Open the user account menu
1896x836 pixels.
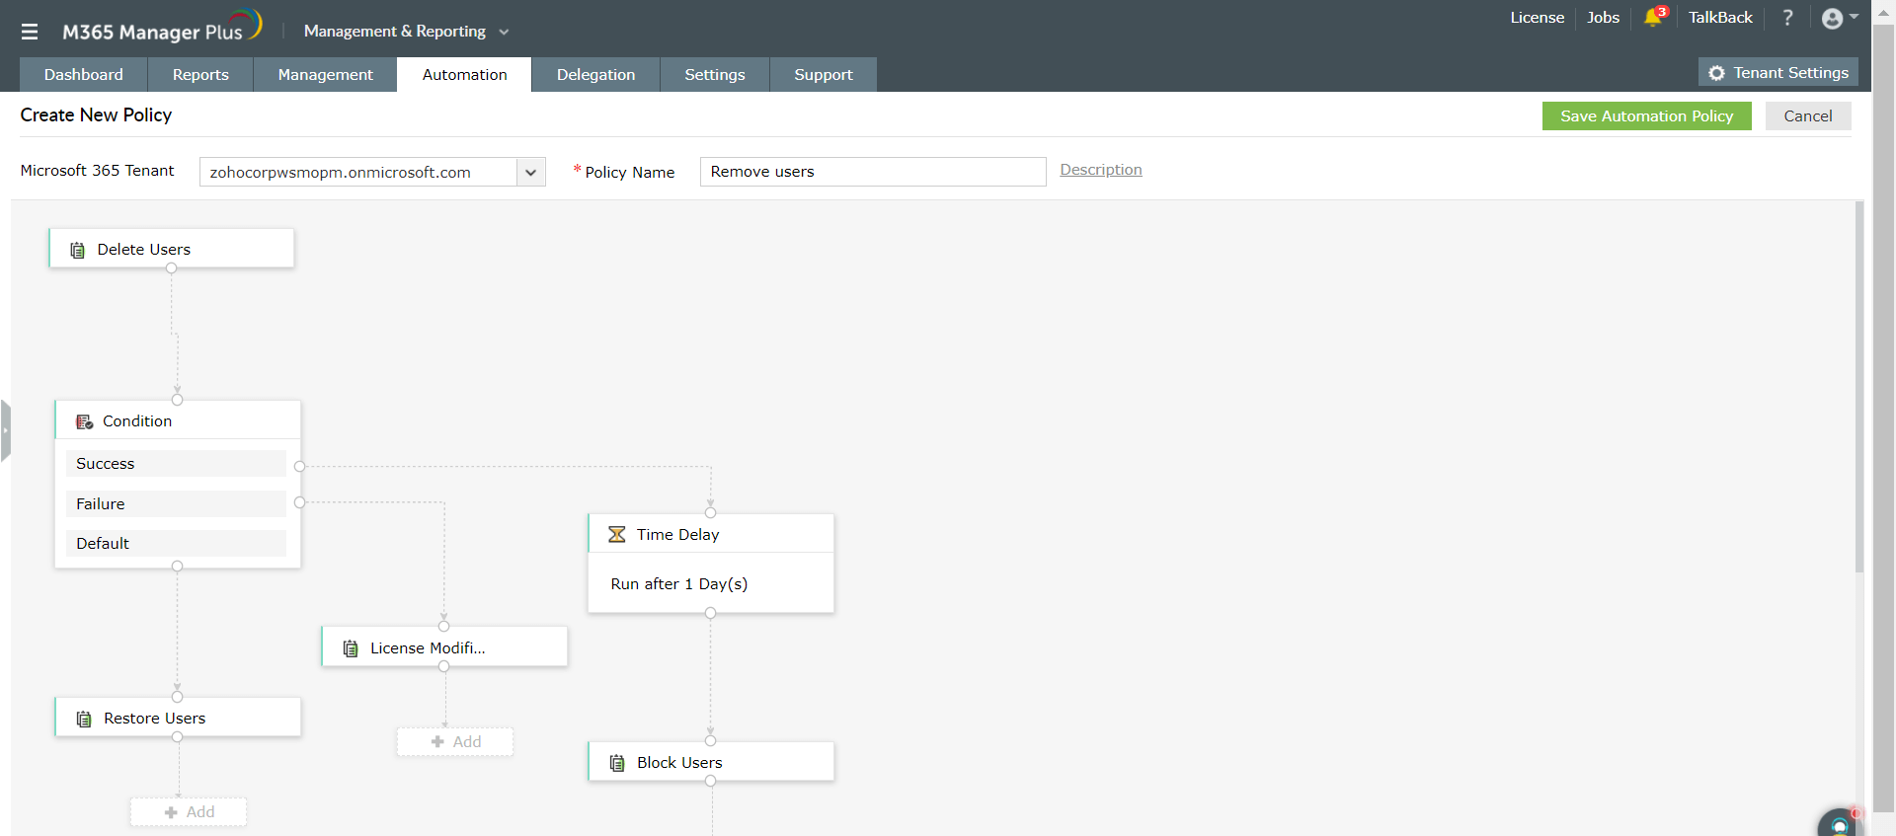click(1840, 18)
